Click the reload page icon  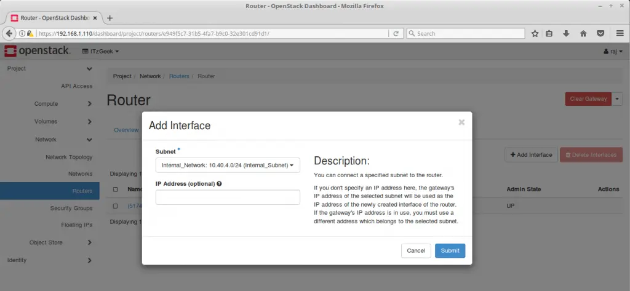point(396,34)
